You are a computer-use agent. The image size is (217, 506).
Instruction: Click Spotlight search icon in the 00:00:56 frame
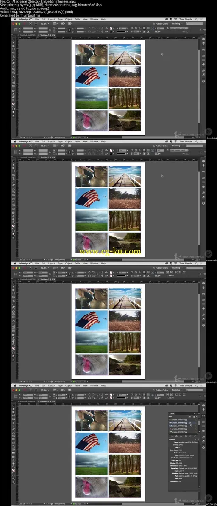point(196,385)
